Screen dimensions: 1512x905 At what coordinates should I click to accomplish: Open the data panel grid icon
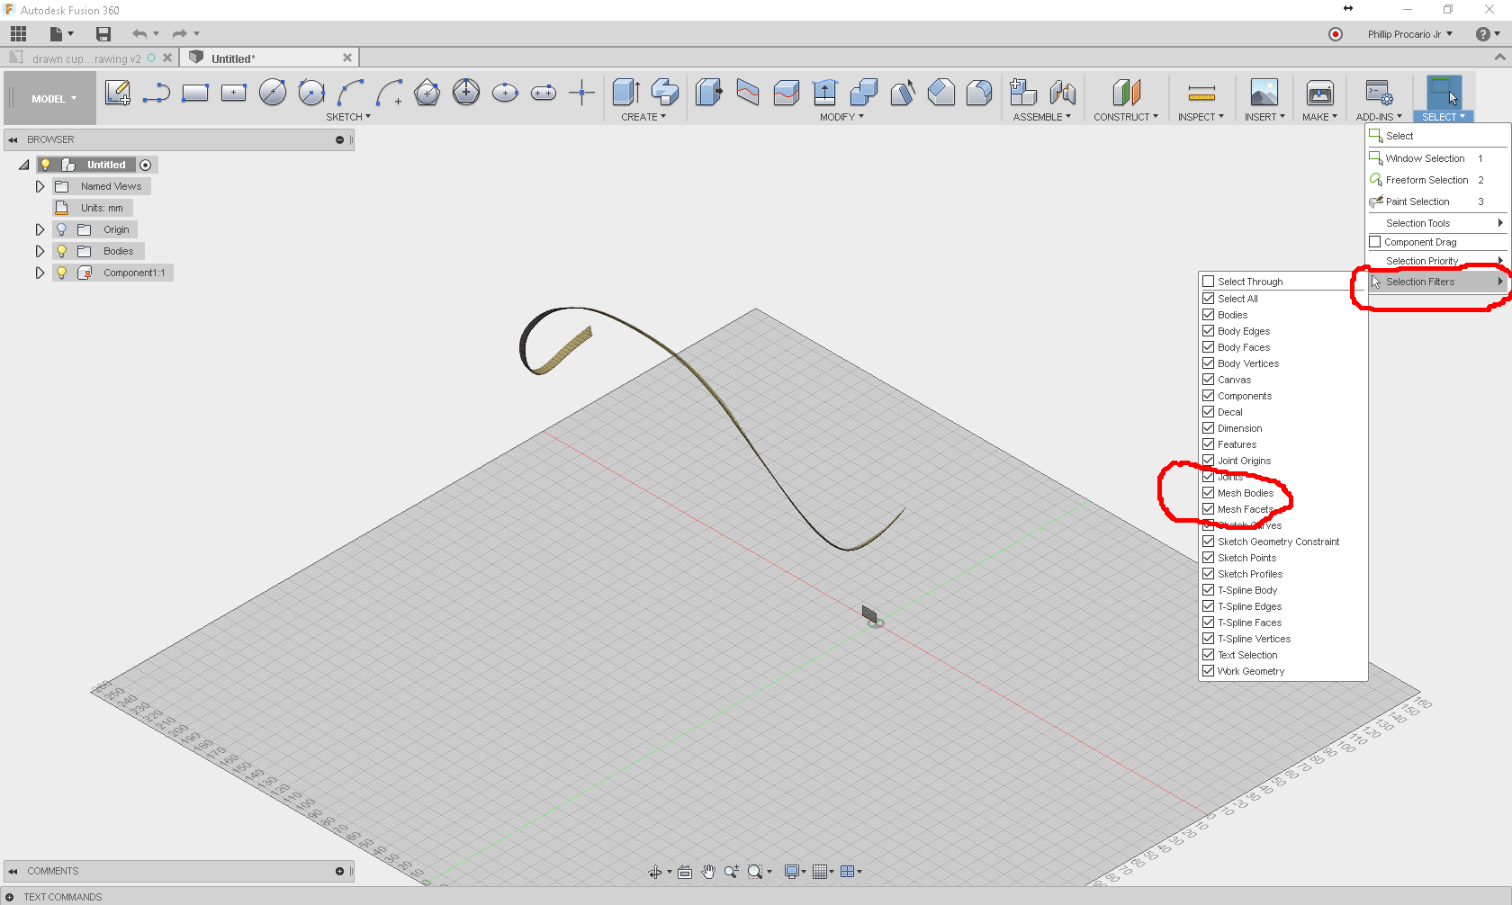point(19,34)
